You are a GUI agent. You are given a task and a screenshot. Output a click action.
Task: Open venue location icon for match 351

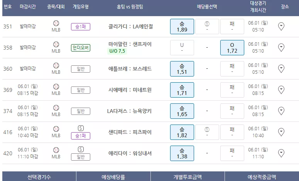[x=281, y=27]
